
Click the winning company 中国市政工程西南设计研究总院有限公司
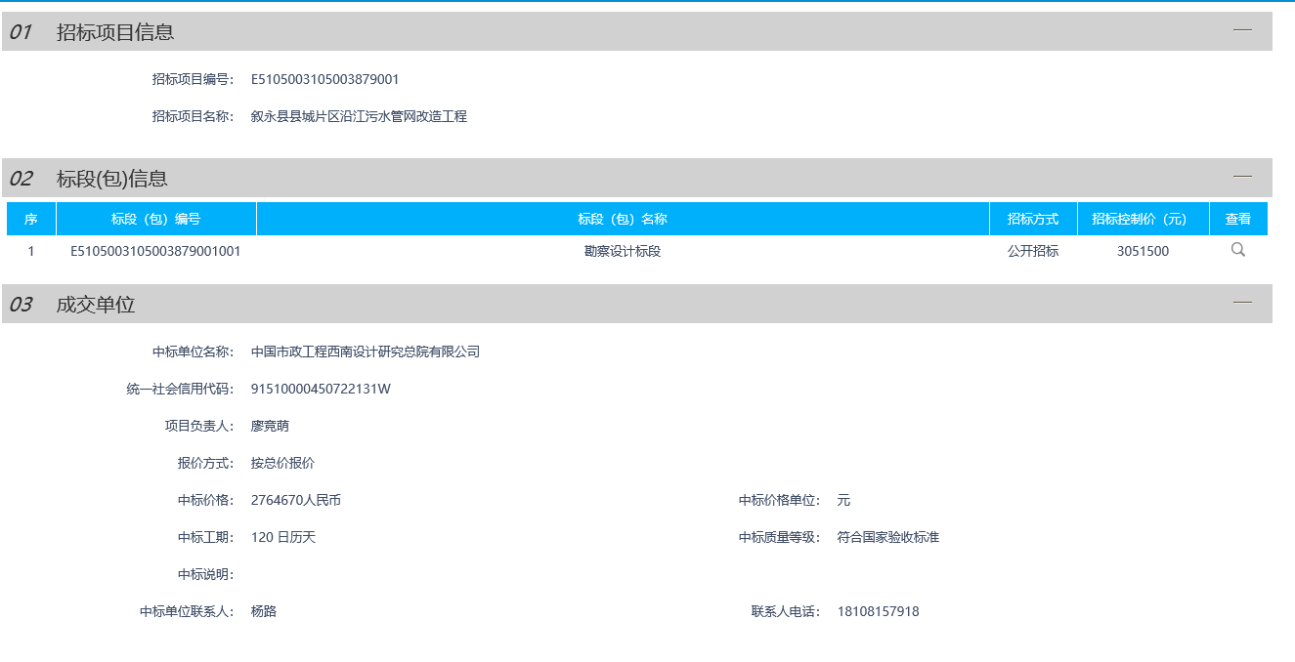click(x=366, y=352)
